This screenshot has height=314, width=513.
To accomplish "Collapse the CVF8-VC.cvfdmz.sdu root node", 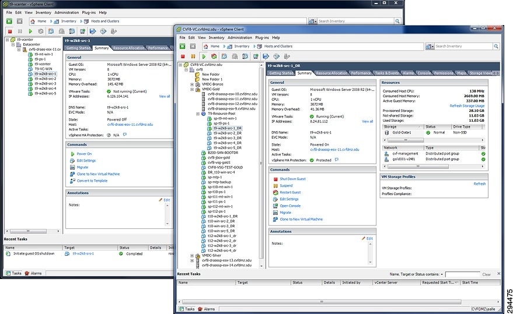I will [x=180, y=65].
